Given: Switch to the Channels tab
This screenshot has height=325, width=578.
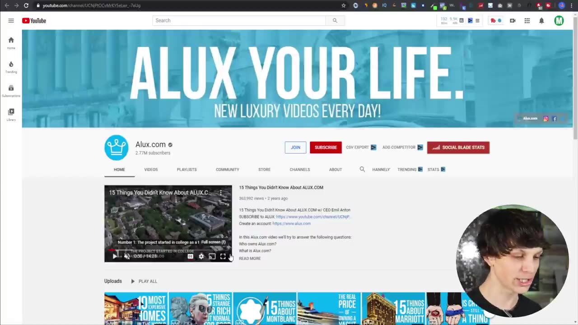Looking at the screenshot, I should point(300,169).
